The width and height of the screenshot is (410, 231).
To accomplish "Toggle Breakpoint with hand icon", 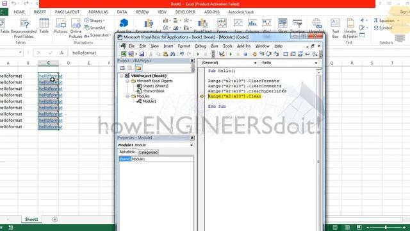I will tap(254, 54).
